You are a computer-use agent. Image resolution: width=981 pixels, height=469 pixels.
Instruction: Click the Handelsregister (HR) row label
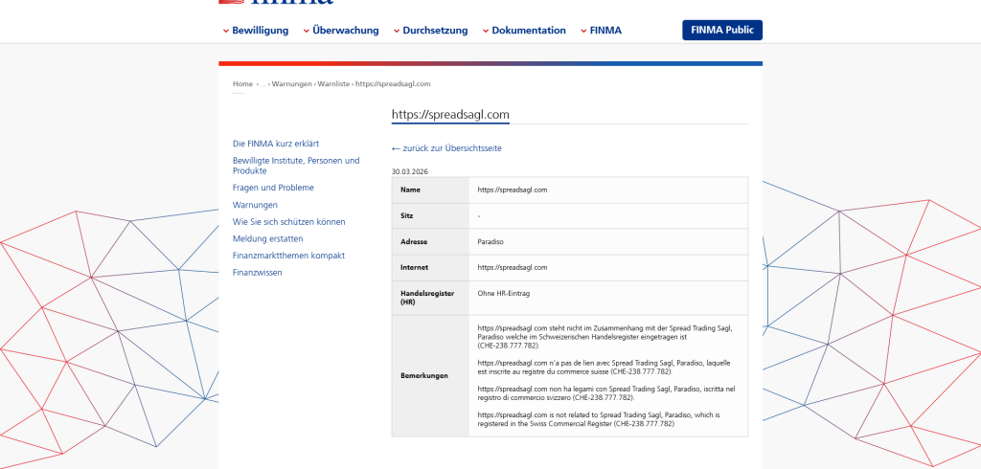pos(427,298)
